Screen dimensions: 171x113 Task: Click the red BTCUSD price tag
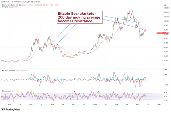162,33
